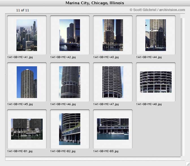Click the filename 1A1-GB-MC-B3.jpg
This screenshot has width=190, height=166.
[106, 151]
